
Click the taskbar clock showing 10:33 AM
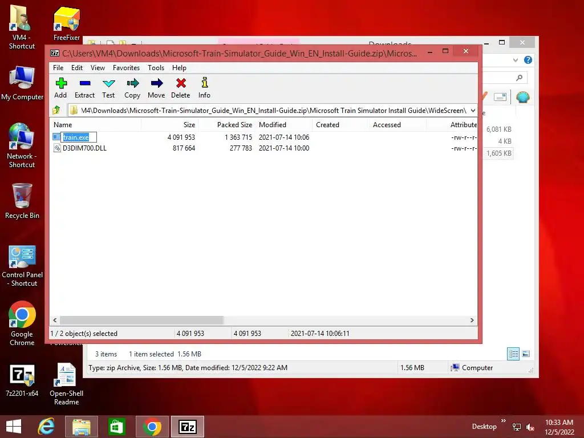click(559, 423)
